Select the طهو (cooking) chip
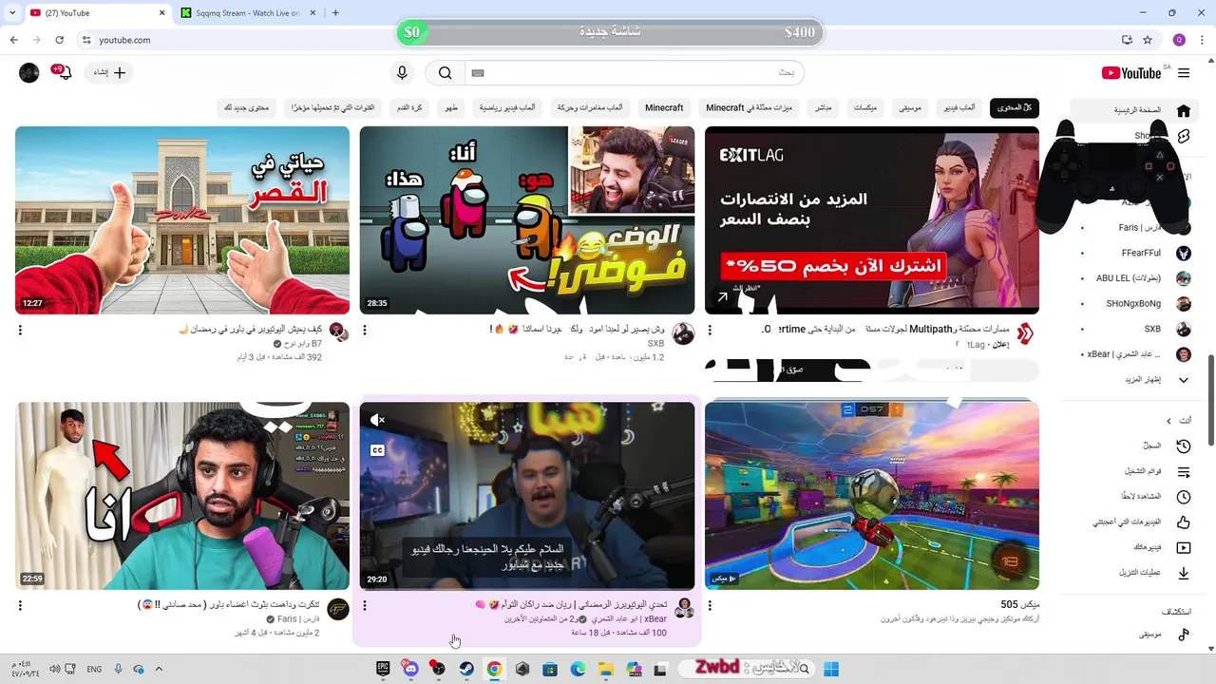The width and height of the screenshot is (1216, 684). (451, 107)
